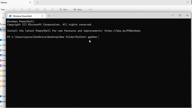Click the Paste icon in File Explorer toolbar
This screenshot has width=192, height=108.
[29, 9]
